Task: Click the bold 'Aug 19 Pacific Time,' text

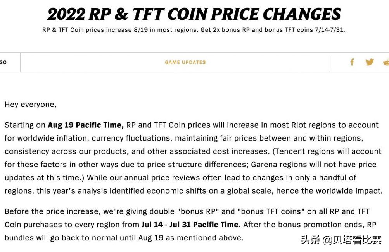Action: tap(86, 125)
